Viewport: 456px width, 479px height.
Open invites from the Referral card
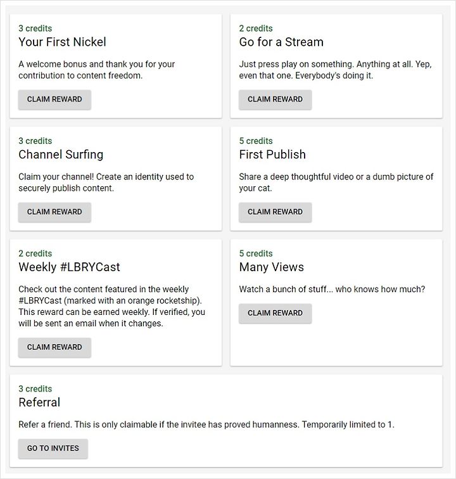point(53,449)
